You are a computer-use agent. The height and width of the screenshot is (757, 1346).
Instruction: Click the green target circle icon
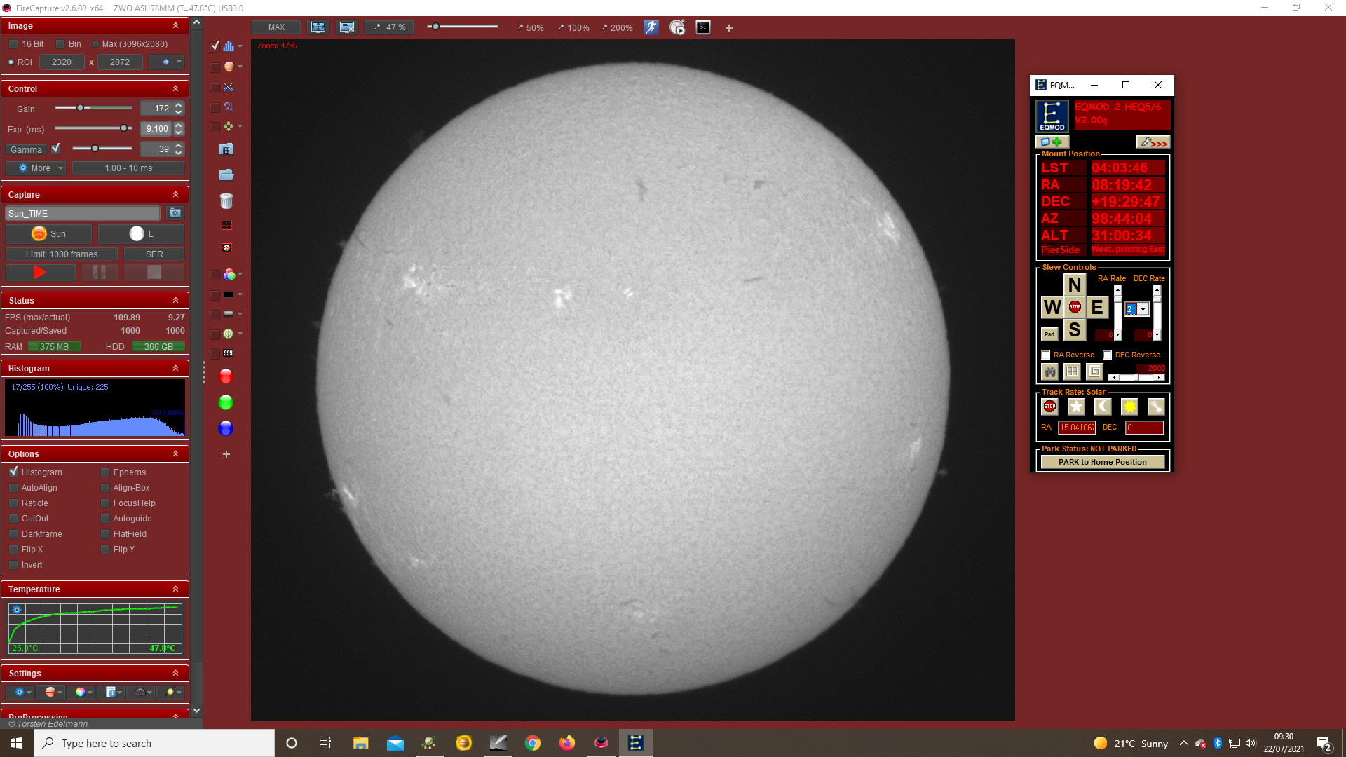(x=229, y=334)
